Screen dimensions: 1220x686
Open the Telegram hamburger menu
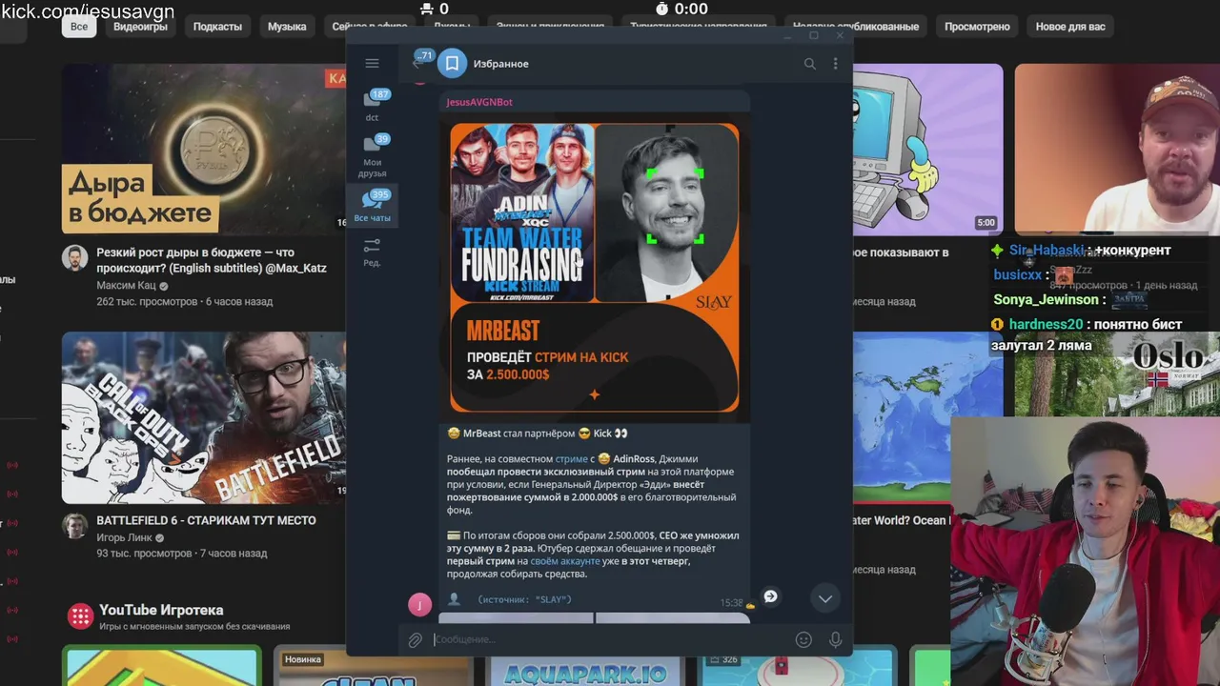(x=372, y=64)
